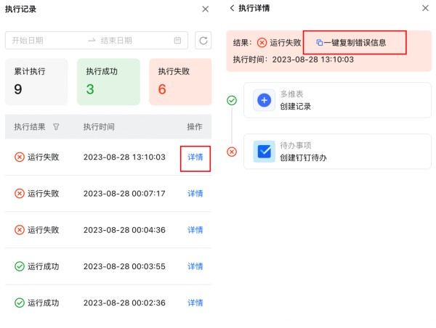Click the back chevron beside 执行详情
The width and height of the screenshot is (436, 328).
tap(232, 9)
